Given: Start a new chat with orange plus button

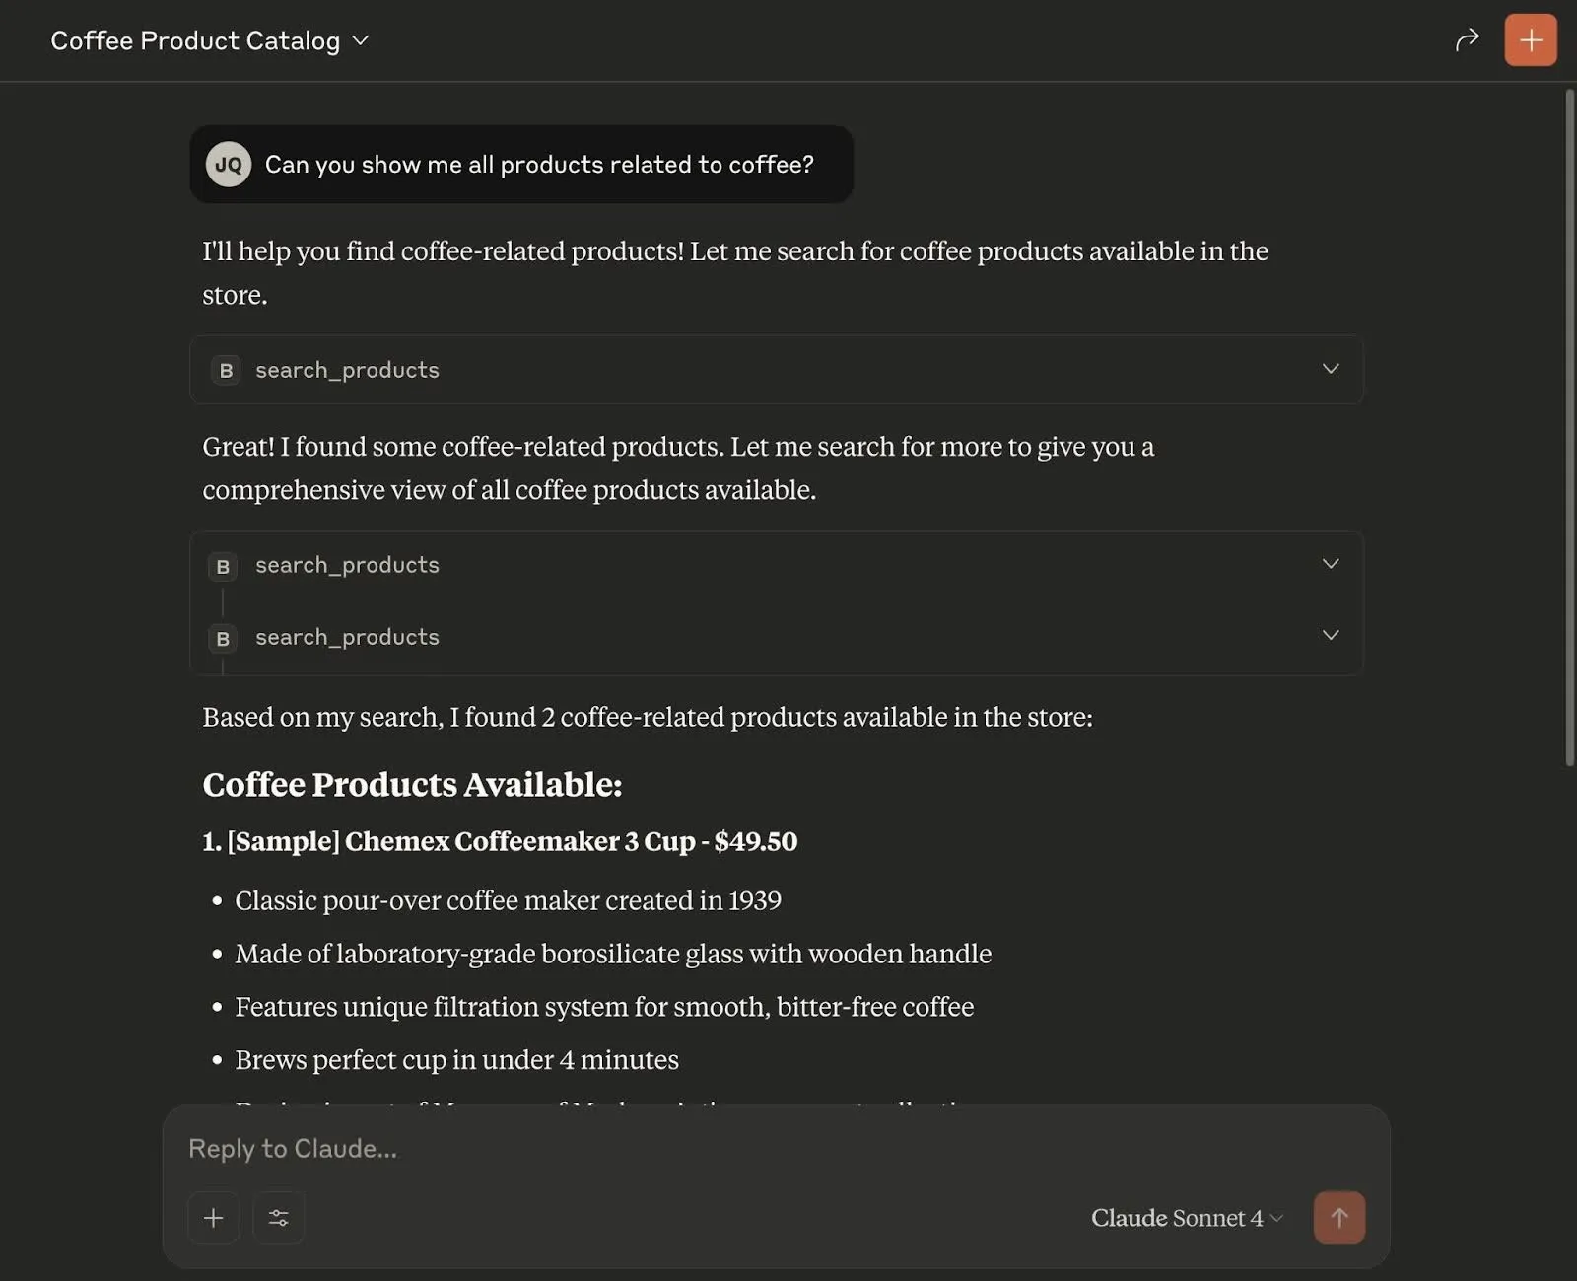Looking at the screenshot, I should pos(1531,40).
